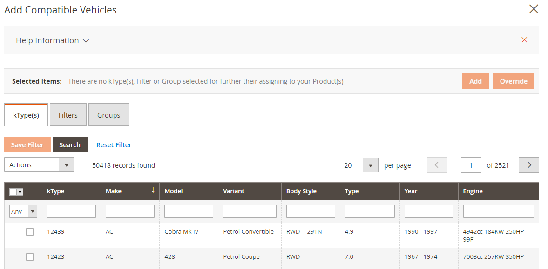Click the Reset Filter link
The image size is (548, 269).
(x=114, y=145)
